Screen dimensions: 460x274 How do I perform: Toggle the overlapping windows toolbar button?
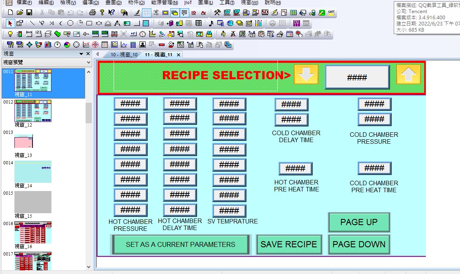coord(174,13)
